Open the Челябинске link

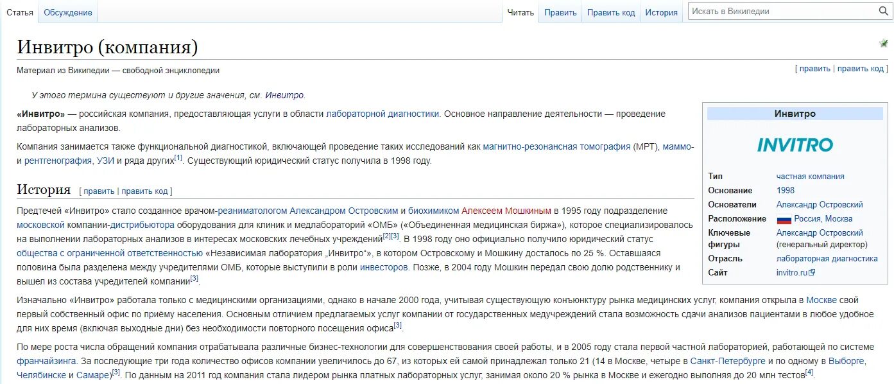click(42, 375)
